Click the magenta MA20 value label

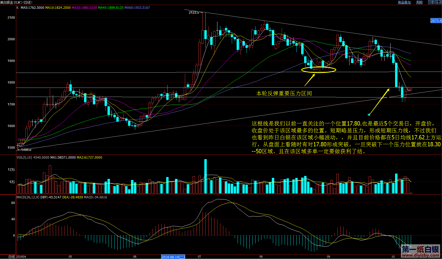[x=84, y=8]
